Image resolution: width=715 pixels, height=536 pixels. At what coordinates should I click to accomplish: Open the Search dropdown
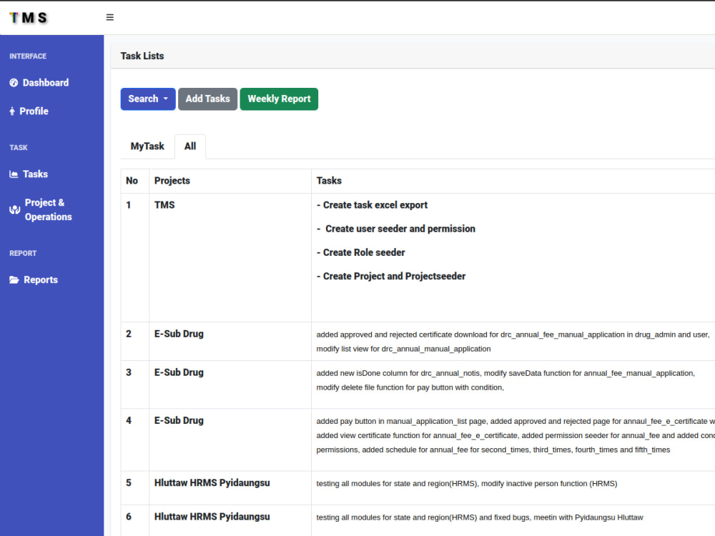point(147,99)
